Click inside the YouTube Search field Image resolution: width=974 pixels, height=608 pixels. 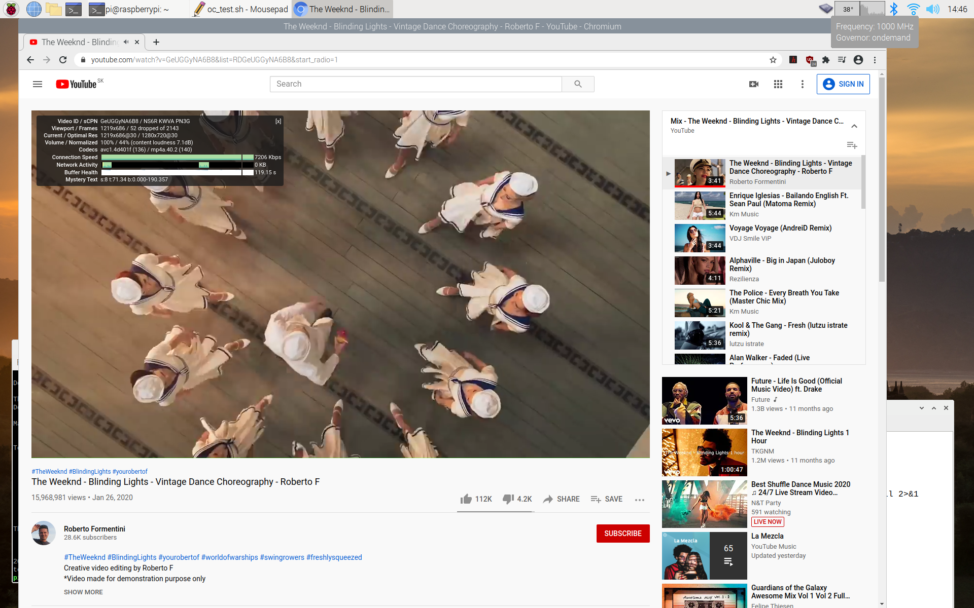point(416,84)
